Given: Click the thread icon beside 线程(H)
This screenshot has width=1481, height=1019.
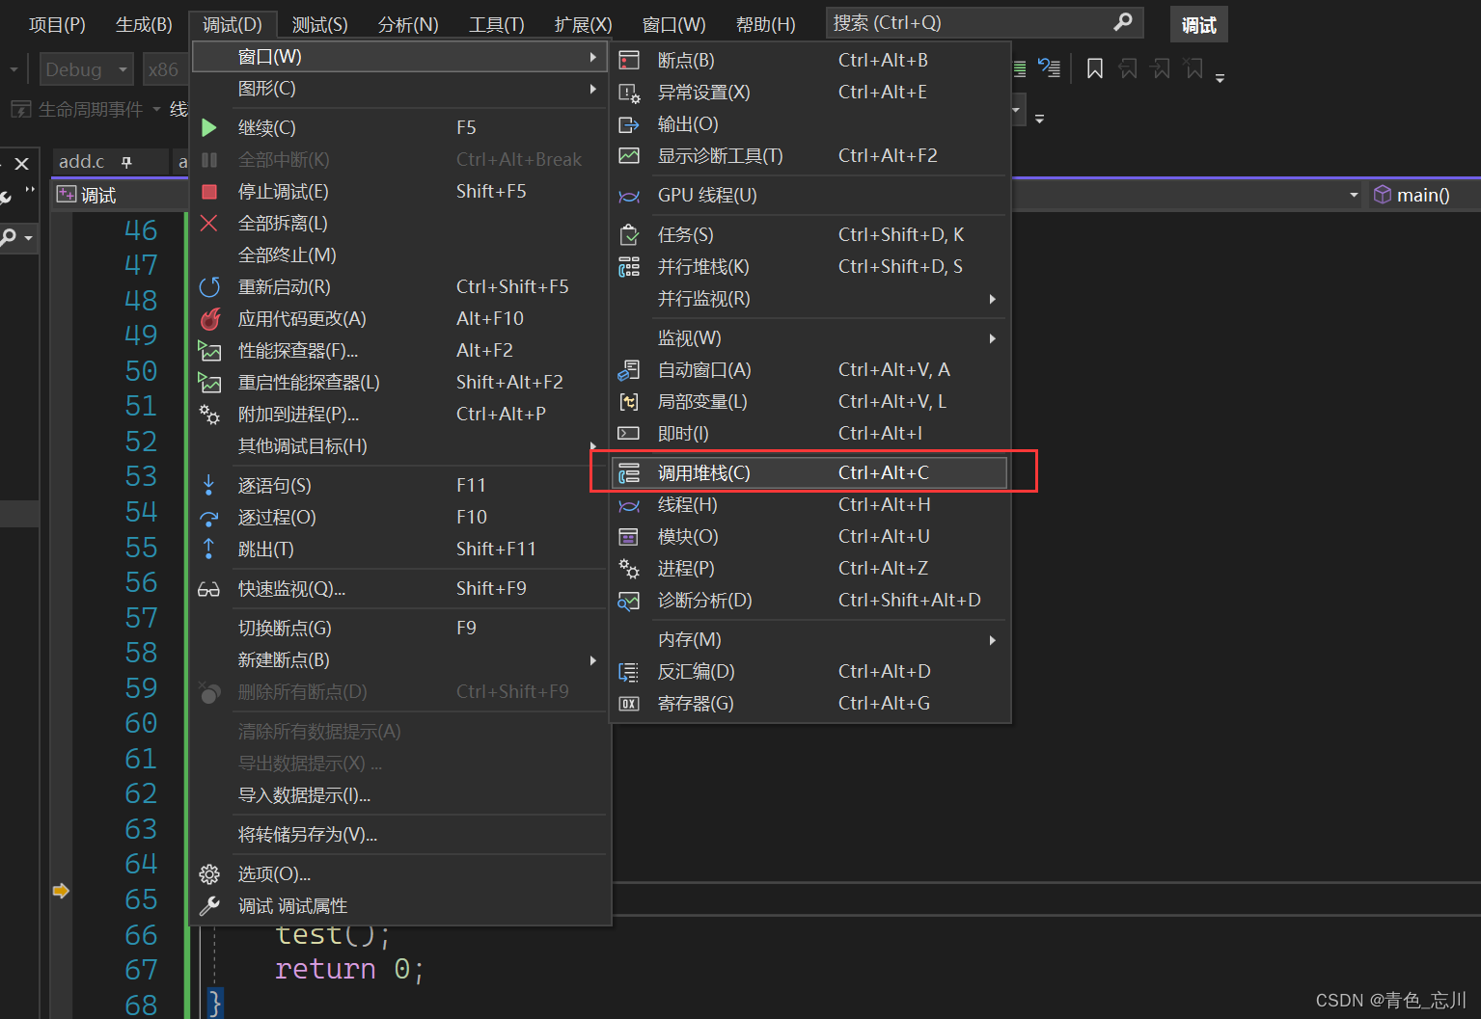Looking at the screenshot, I should (x=629, y=505).
